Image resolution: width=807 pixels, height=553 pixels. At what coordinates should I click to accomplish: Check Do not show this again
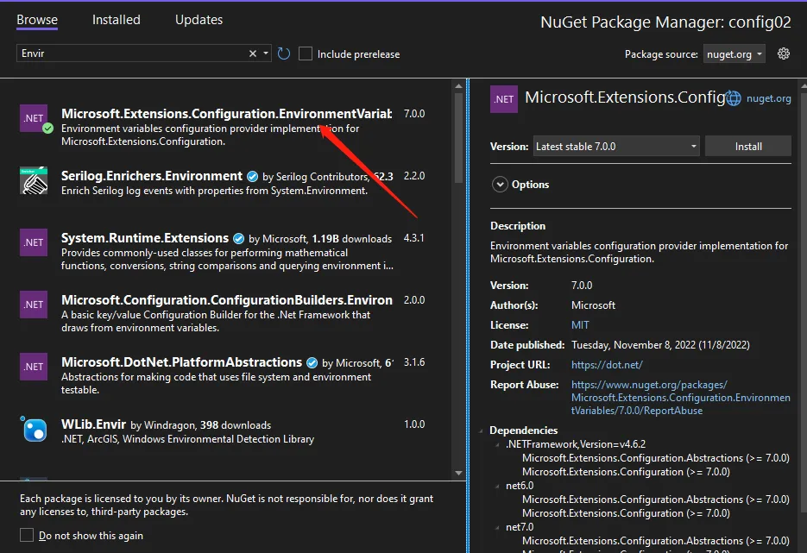[27, 535]
